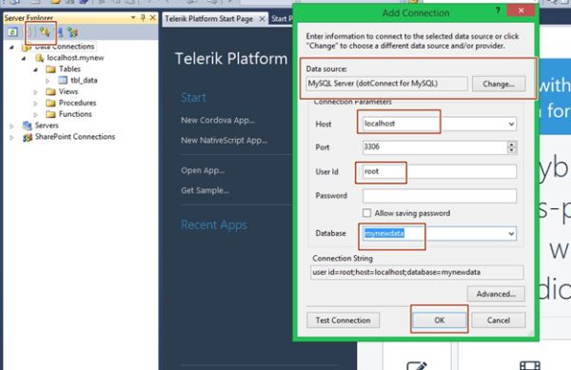Open Advanced connection settings
571x370 pixels.
coord(496,294)
